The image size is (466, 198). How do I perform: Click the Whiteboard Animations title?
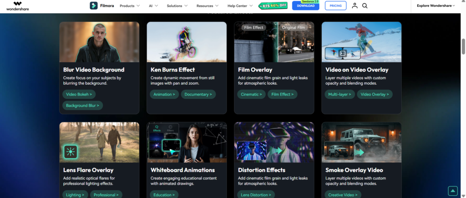[x=182, y=170]
